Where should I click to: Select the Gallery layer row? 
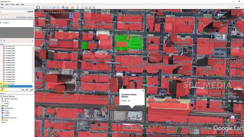(x=7, y=115)
